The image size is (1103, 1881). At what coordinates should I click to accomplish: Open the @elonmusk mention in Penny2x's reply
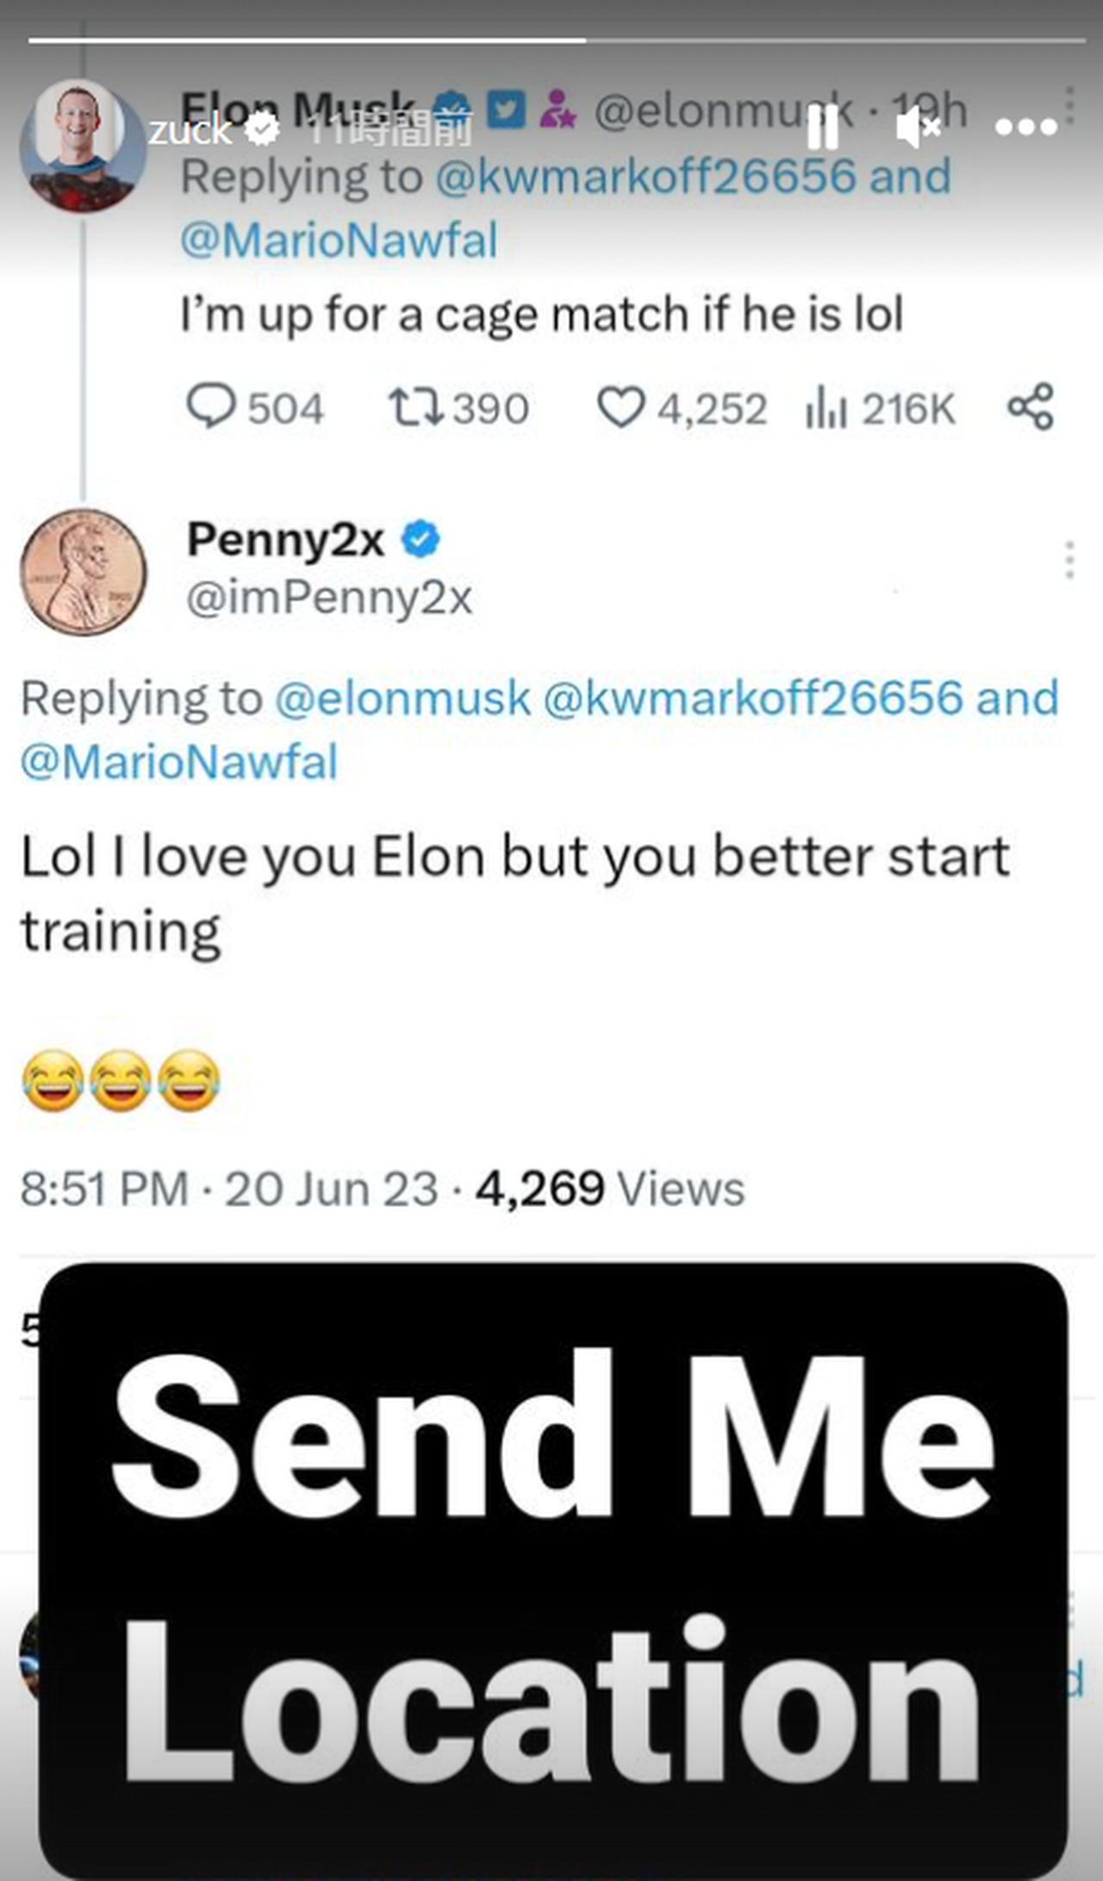402,697
